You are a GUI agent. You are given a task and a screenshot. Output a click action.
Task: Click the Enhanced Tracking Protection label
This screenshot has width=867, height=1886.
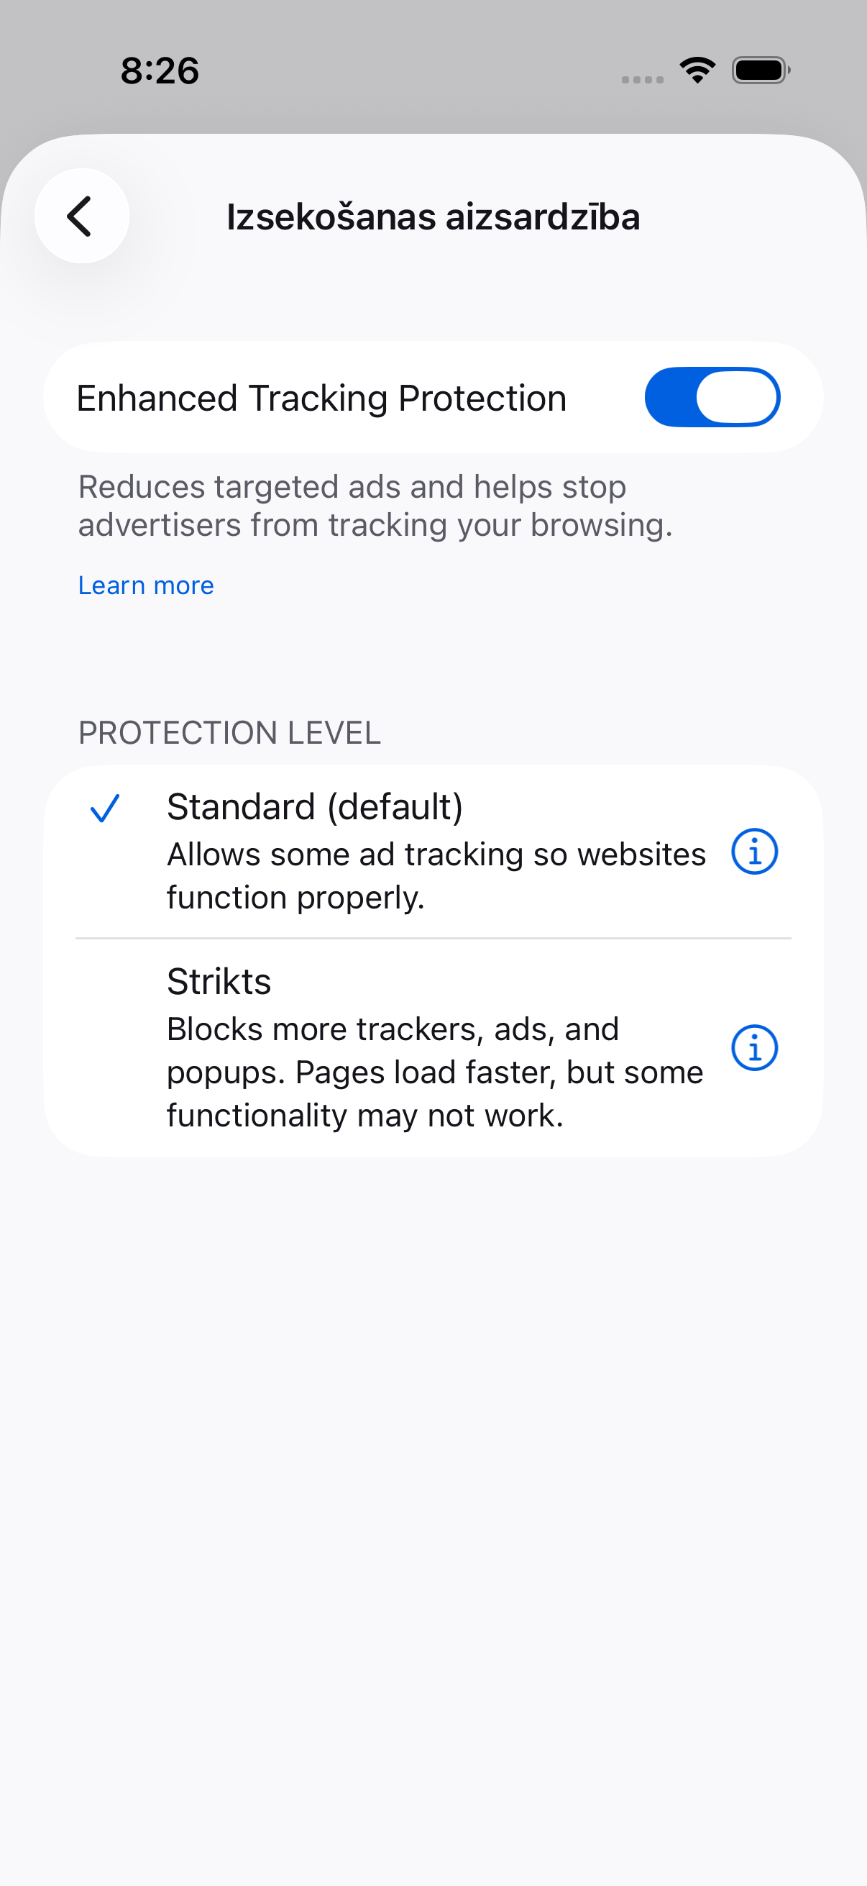(x=322, y=398)
